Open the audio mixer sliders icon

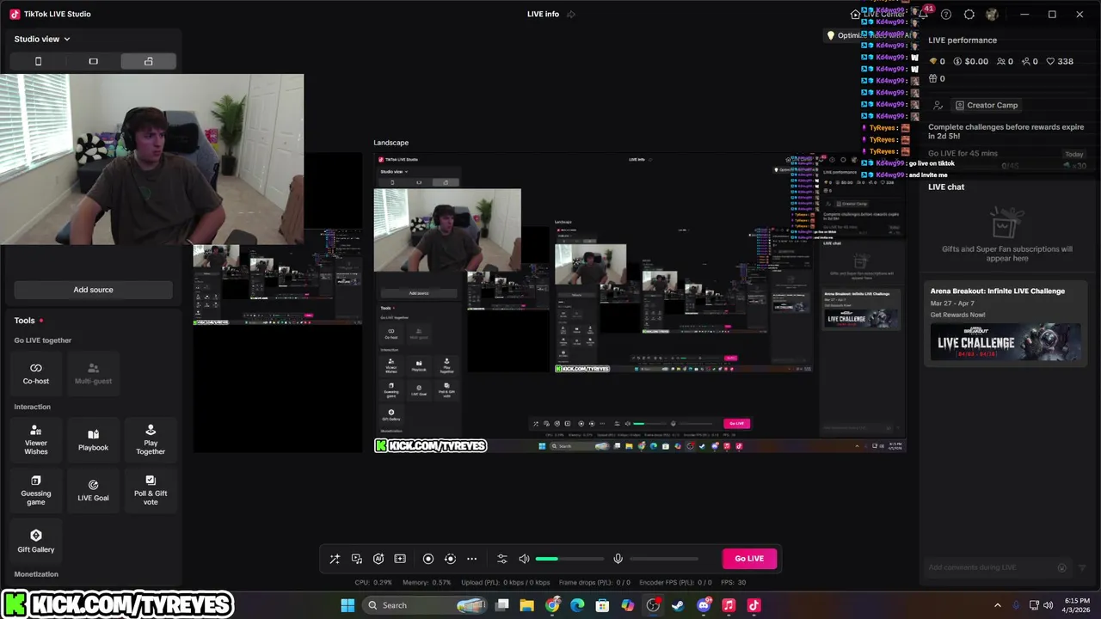(x=502, y=559)
